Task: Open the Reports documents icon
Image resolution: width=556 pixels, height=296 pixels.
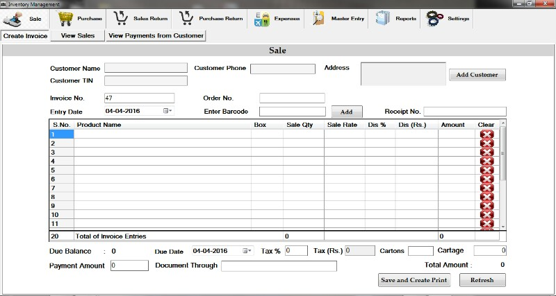Action: (x=383, y=19)
